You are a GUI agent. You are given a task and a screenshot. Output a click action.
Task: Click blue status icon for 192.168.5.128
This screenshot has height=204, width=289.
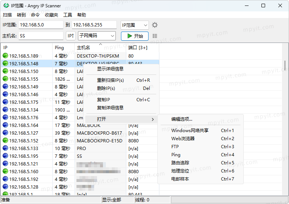pos(6,187)
